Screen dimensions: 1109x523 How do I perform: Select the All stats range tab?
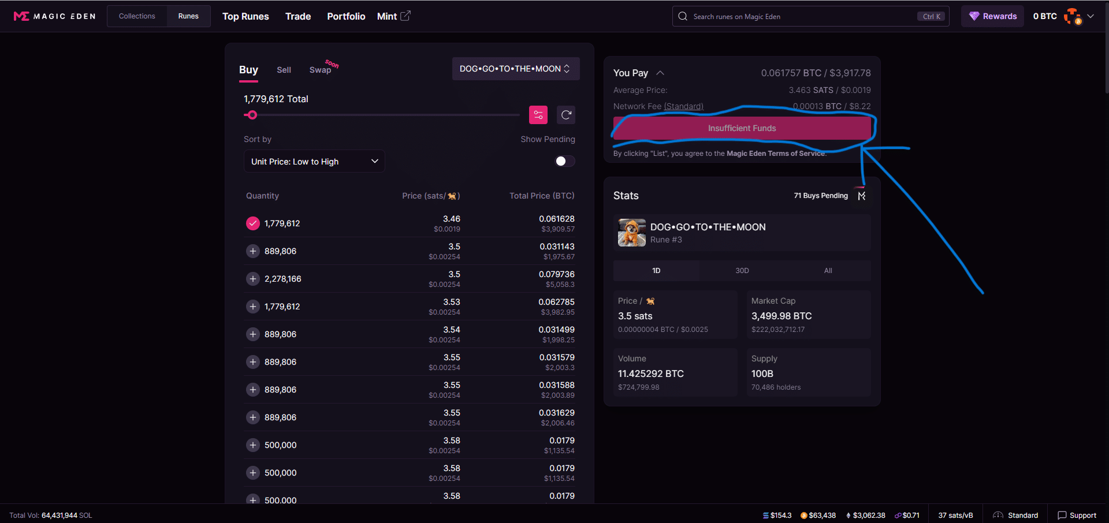tap(828, 271)
